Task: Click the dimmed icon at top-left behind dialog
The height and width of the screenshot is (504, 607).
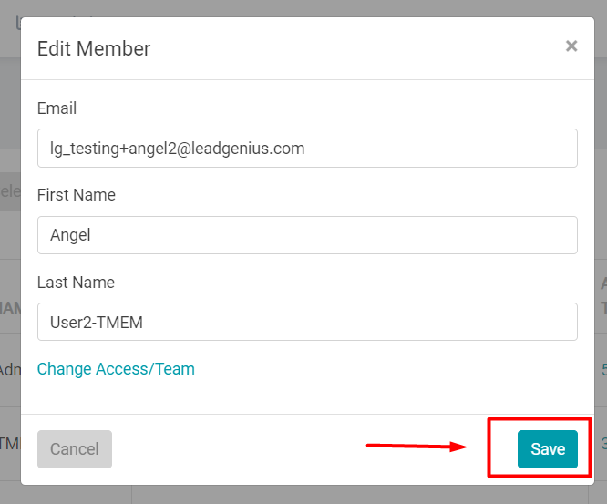Action: (18, 23)
